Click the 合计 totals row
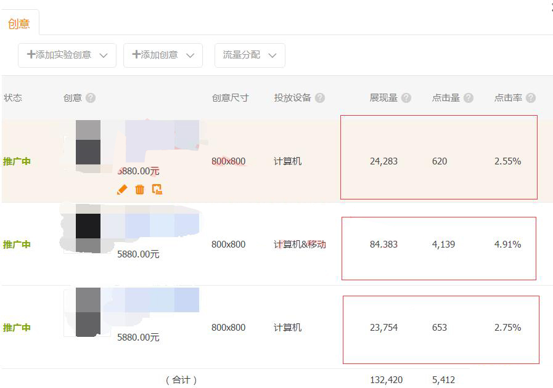This screenshot has width=553, height=388. click(182, 380)
